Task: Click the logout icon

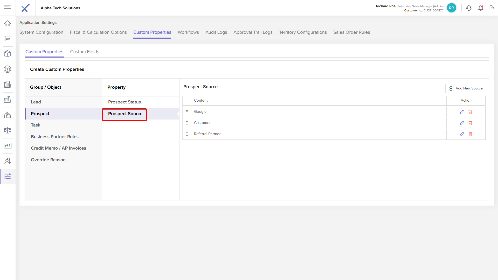Action: click(492, 8)
